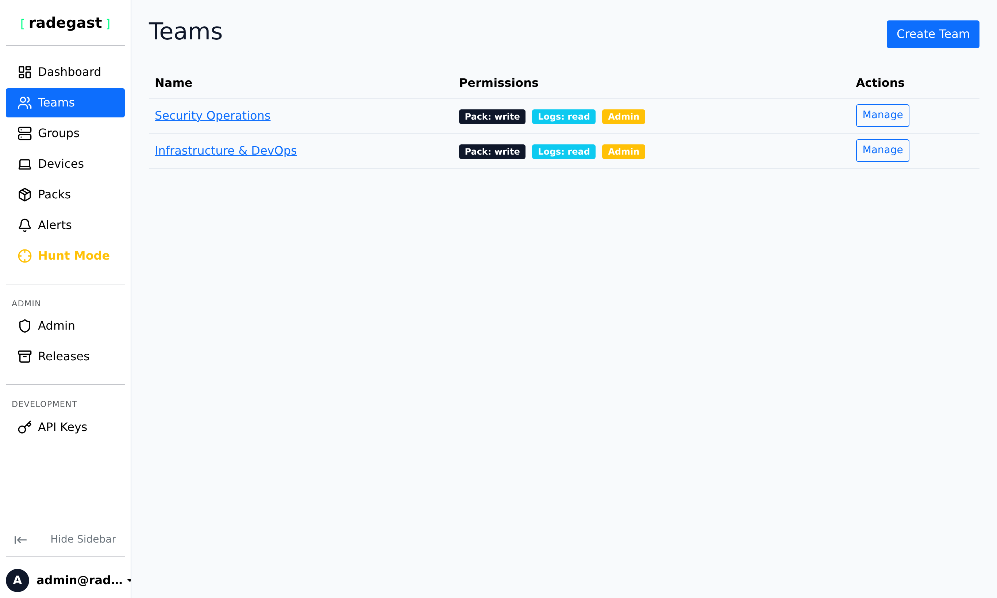The image size is (997, 598).
Task: Click the Actions column header
Action: 880,83
